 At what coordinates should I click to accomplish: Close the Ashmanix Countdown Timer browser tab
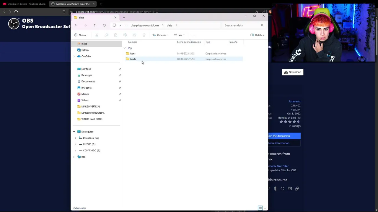(94, 4)
